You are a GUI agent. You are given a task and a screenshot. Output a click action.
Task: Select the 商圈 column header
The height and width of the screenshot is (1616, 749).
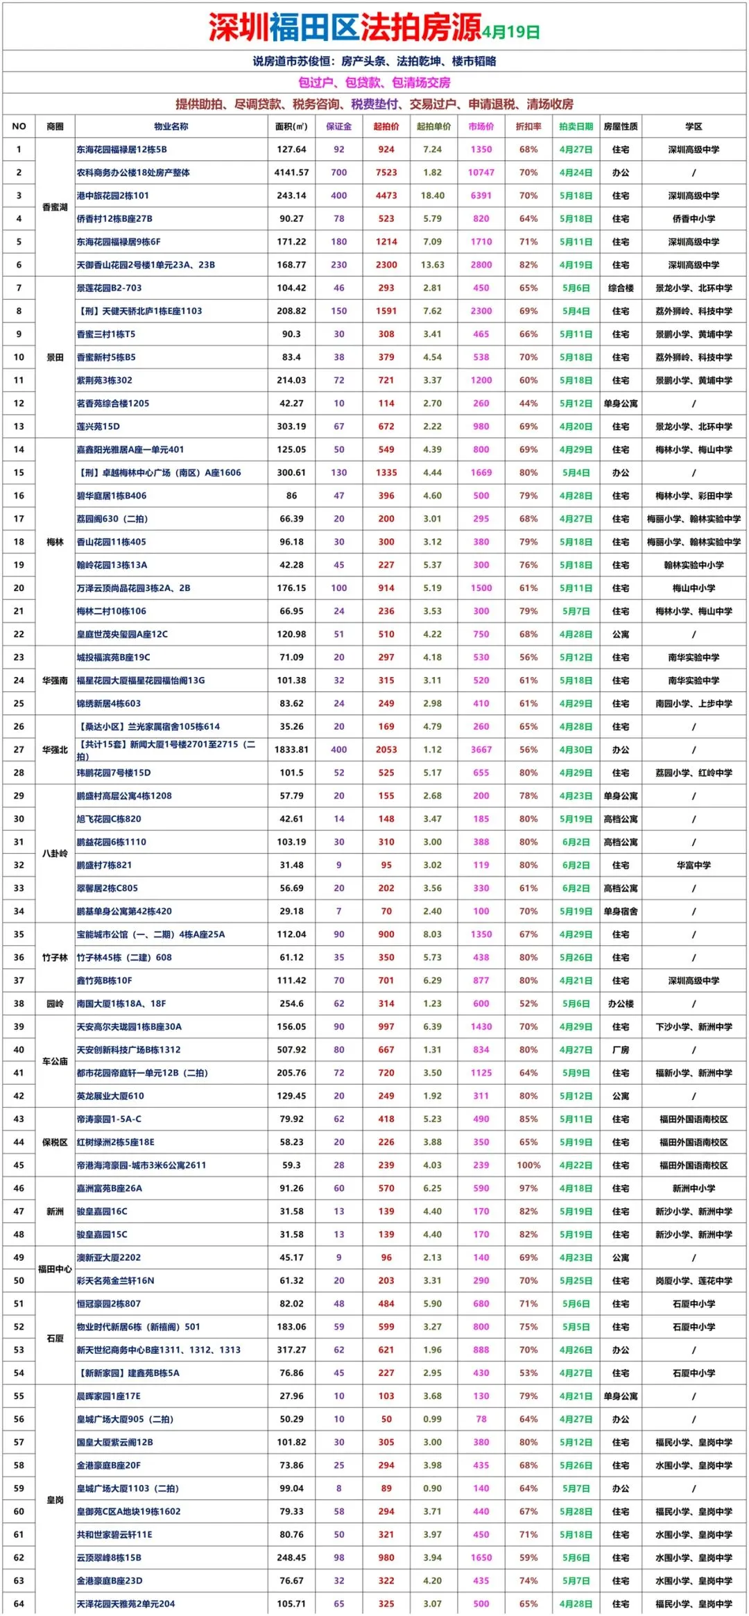pos(55,126)
